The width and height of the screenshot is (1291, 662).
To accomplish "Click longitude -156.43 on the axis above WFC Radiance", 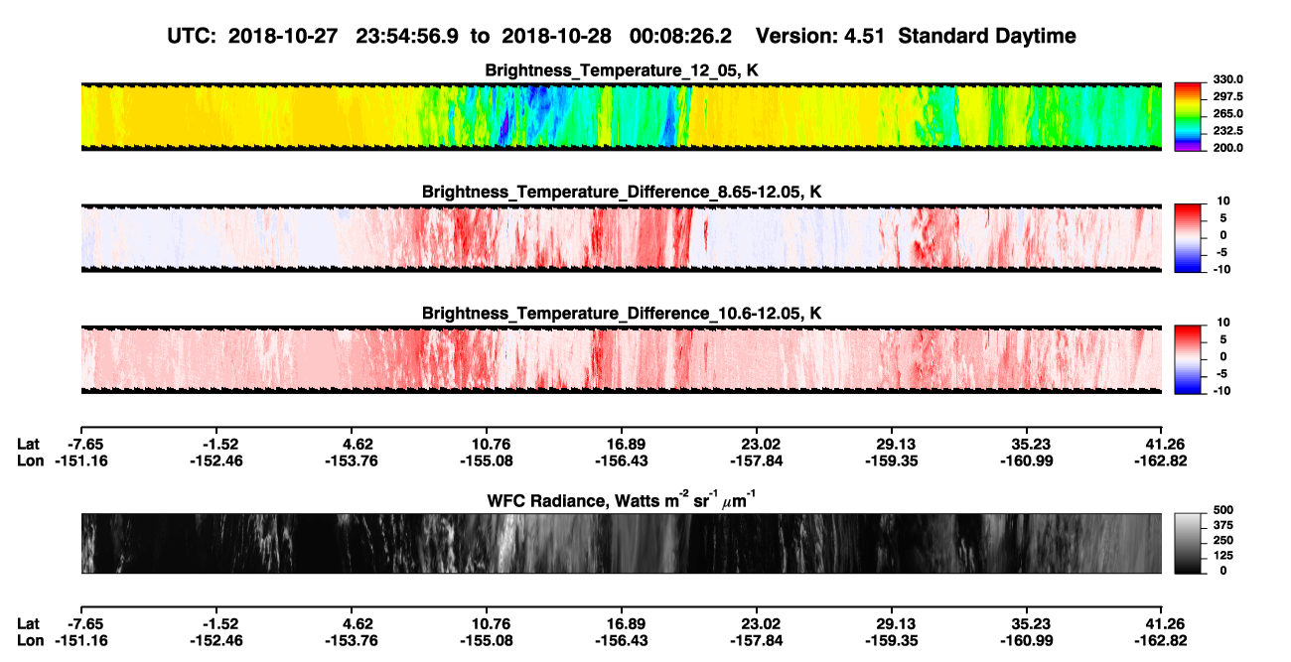I will click(x=621, y=461).
